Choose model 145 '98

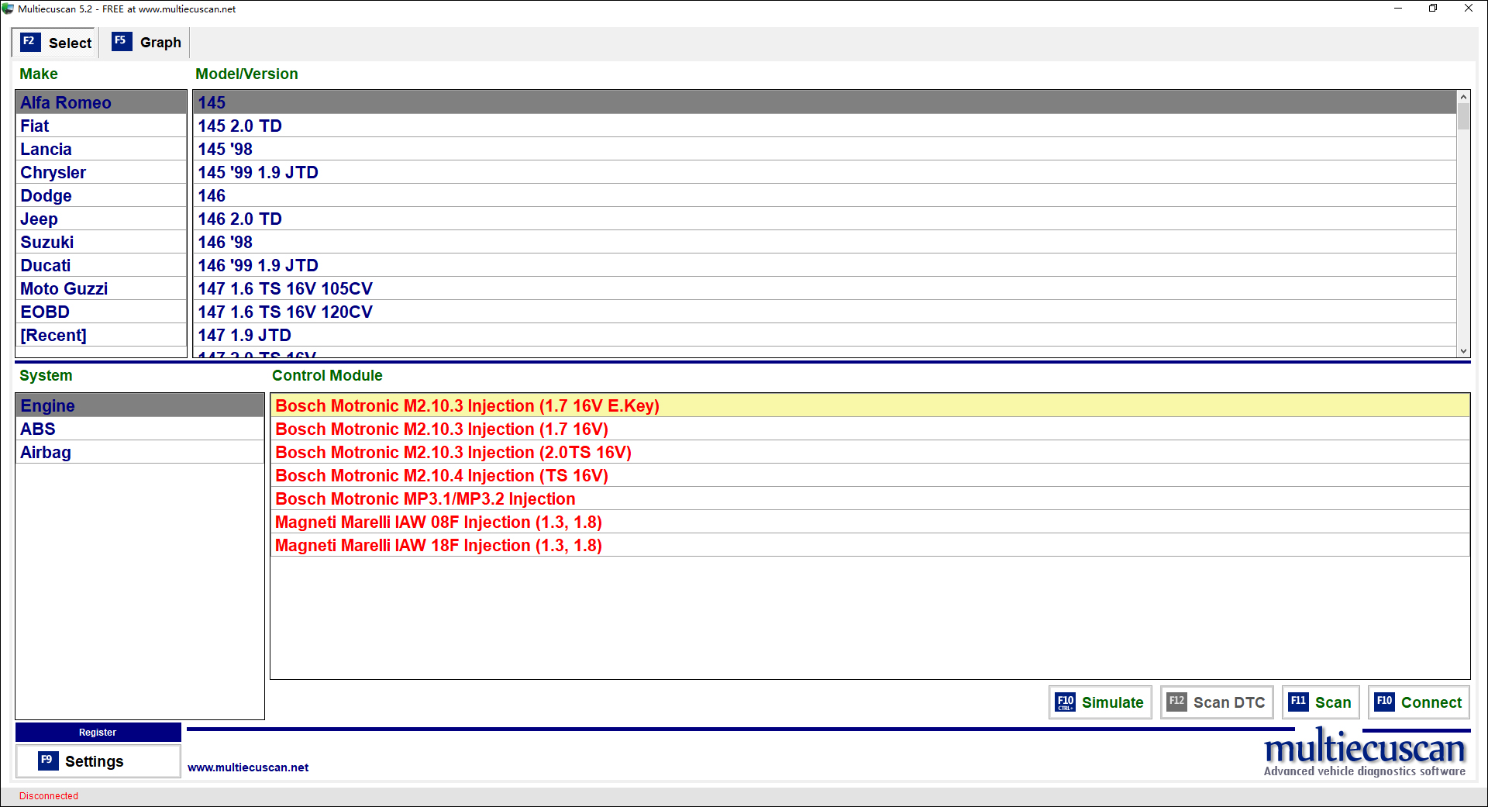(x=825, y=149)
